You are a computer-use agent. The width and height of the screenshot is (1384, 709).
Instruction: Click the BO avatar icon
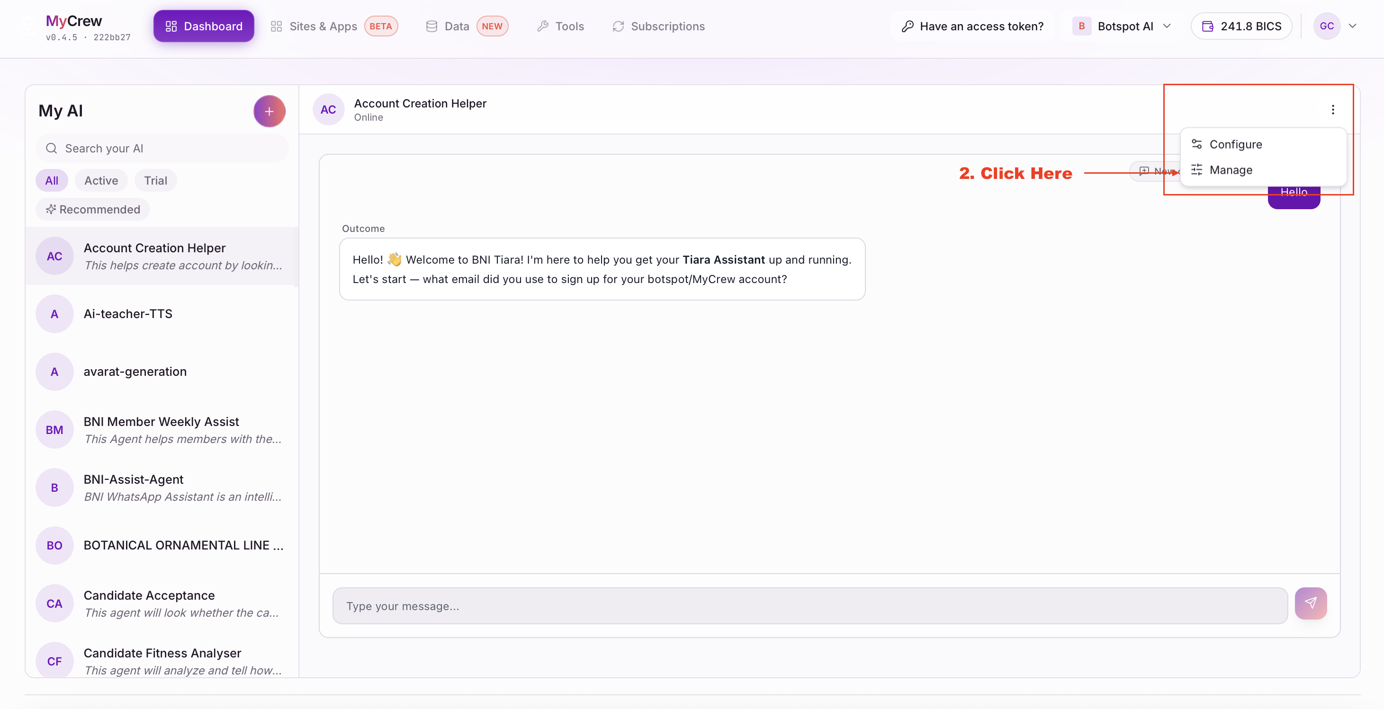(x=54, y=545)
